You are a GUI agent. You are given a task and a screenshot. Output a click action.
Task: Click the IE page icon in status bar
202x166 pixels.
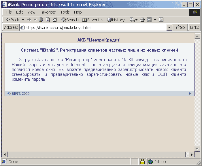click(x=5, y=162)
